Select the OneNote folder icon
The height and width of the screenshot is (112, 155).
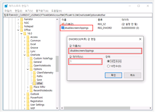(28, 55)
